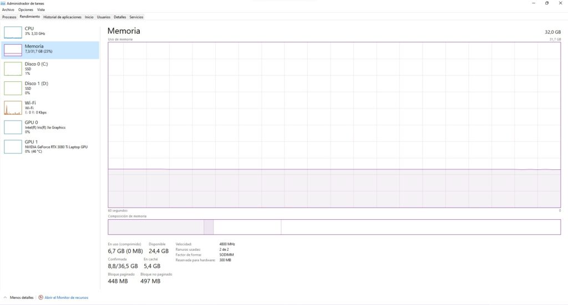568x305 pixels.
Task: Click the 'Composición de memoria' label
Action: click(127, 216)
